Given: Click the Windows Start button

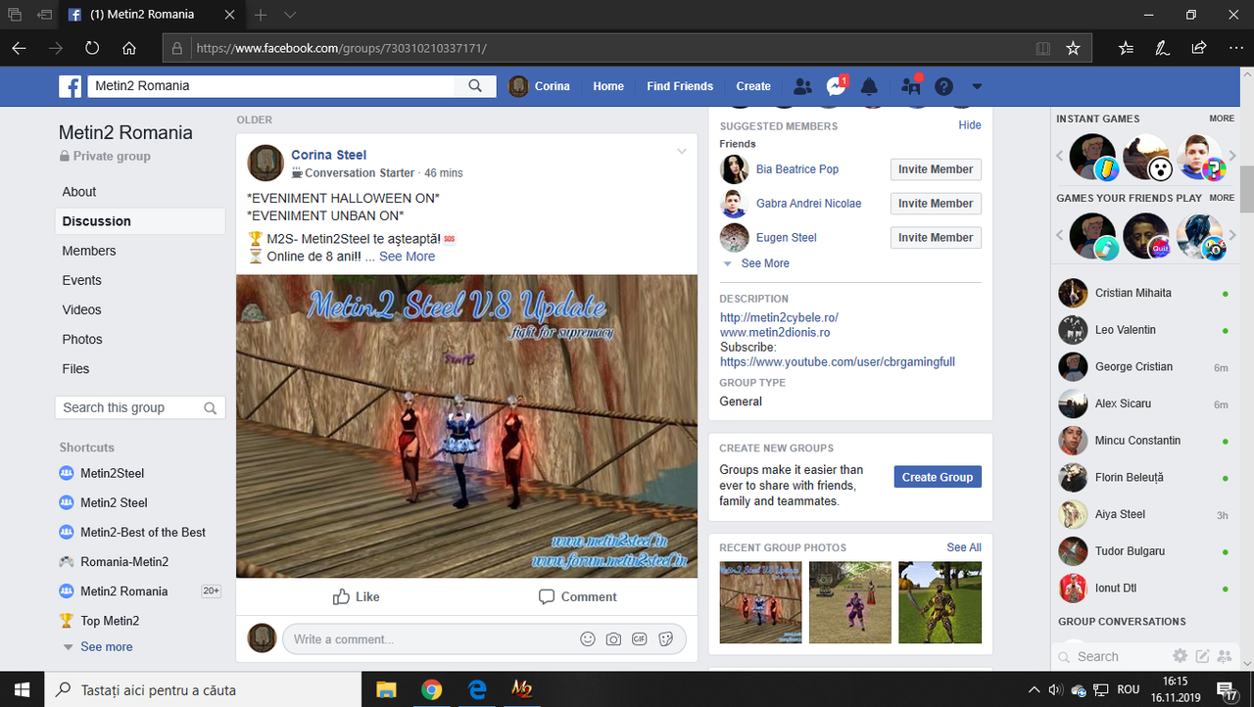Looking at the screenshot, I should [x=23, y=690].
